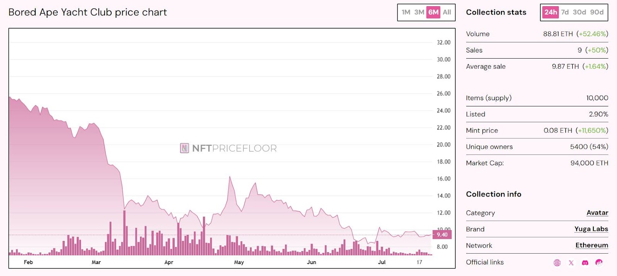Click the Unique owners value 5400 (54%)
The height and width of the screenshot is (276, 617).
pos(589,146)
